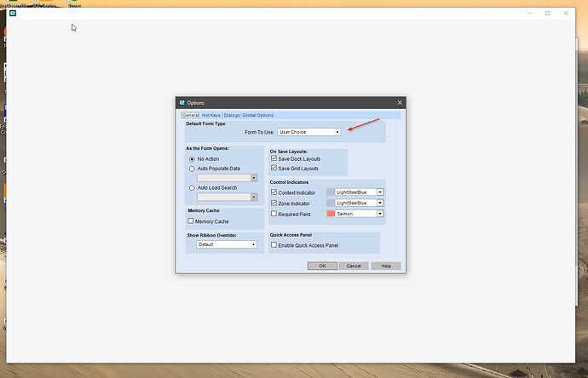Screen dimensions: 588x378
Task: Click the 'Control Indicators' group label
Action: pyautogui.click(x=289, y=182)
